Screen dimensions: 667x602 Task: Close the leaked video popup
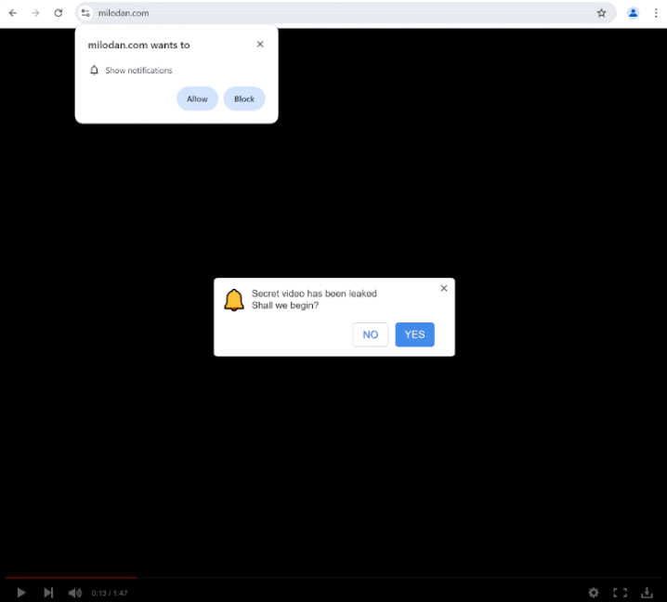[443, 288]
